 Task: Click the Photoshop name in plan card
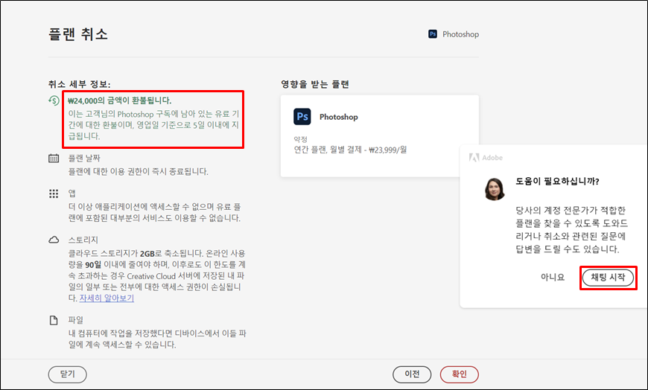point(338,117)
